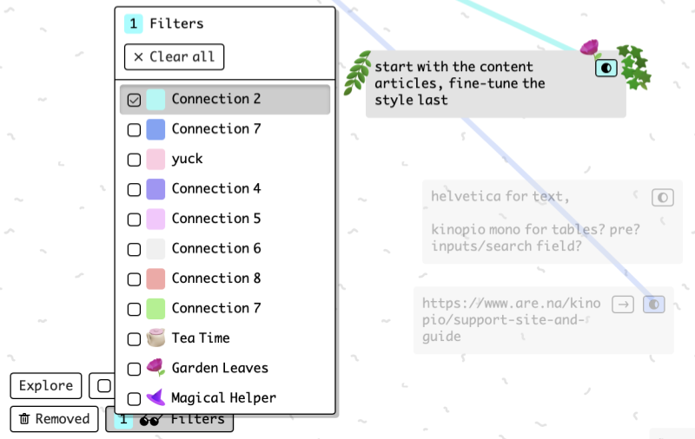Collapse the Filters dropdown button
695x439 pixels.
(x=169, y=420)
